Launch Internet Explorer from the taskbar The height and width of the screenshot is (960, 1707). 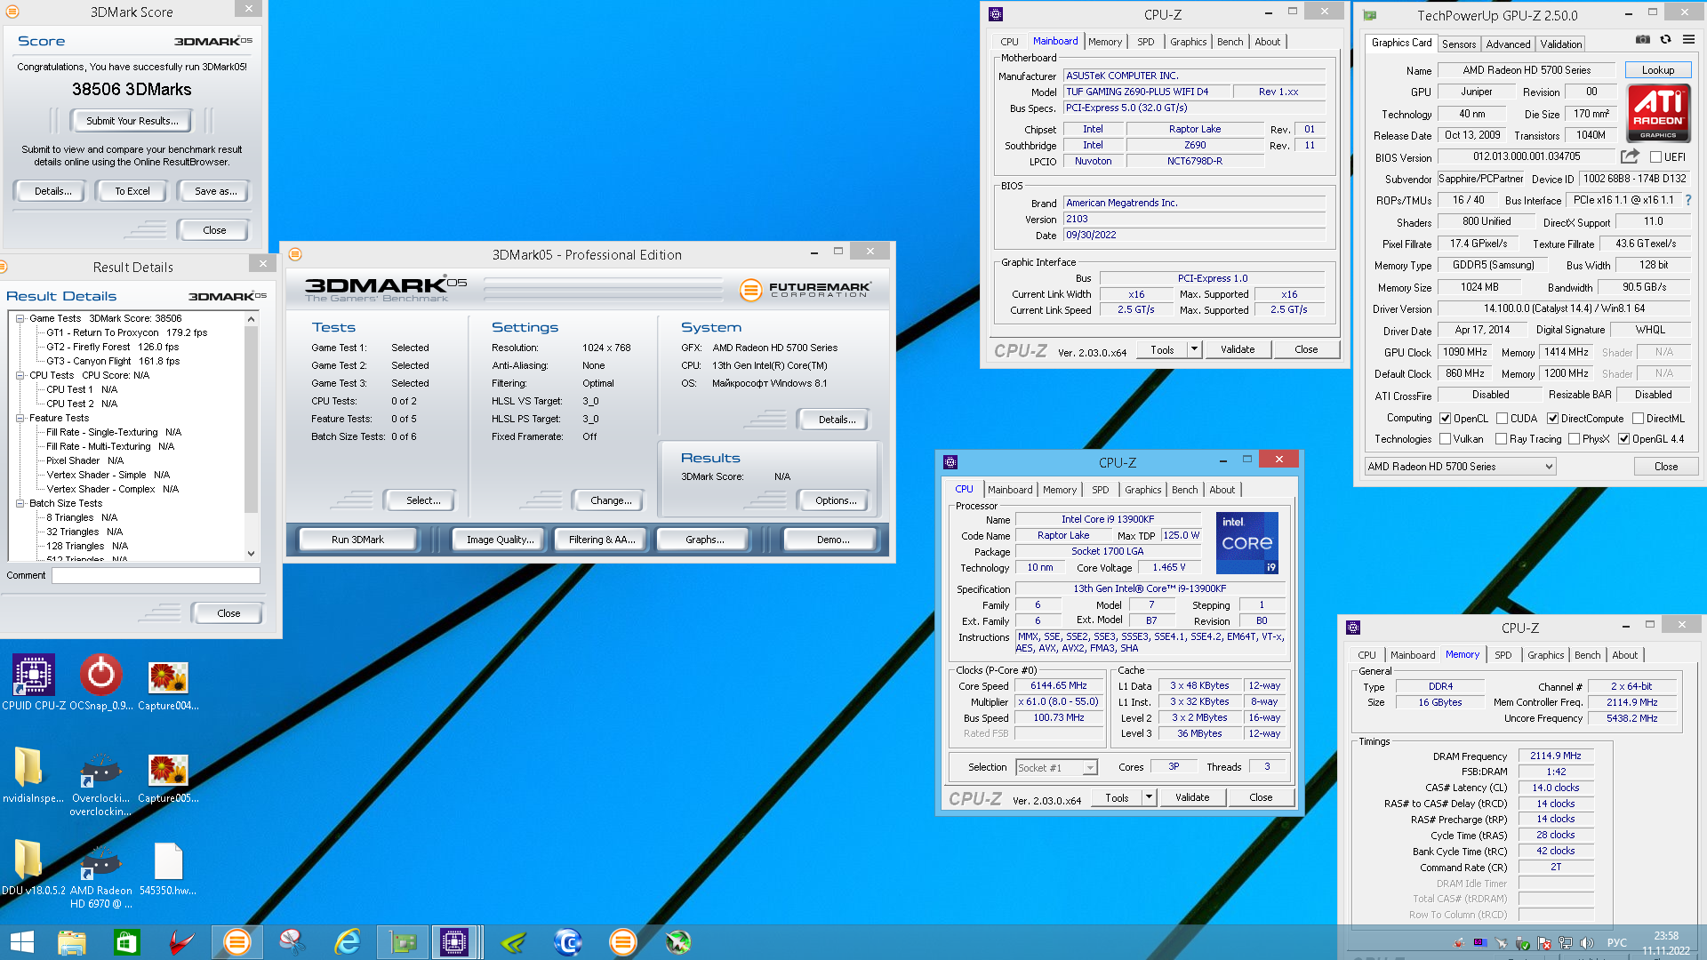(x=347, y=942)
